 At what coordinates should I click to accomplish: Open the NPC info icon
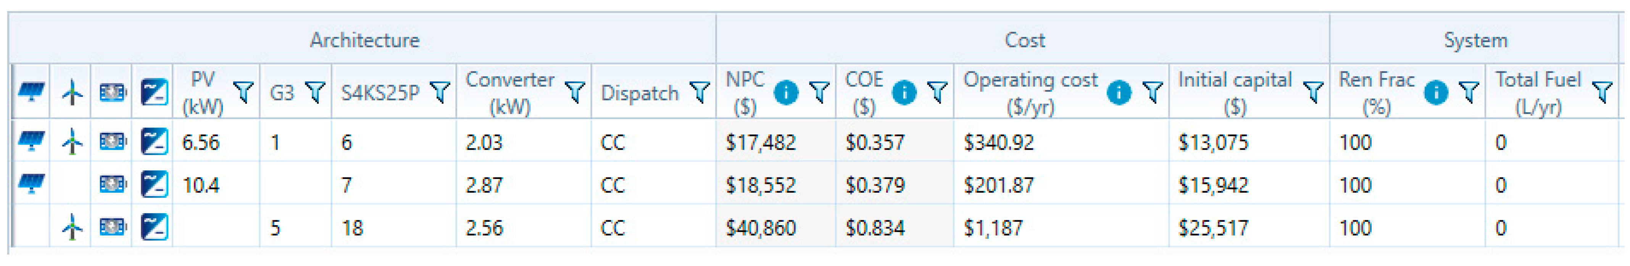click(x=786, y=93)
